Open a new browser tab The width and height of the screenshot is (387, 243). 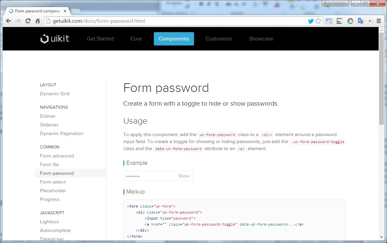(76, 11)
